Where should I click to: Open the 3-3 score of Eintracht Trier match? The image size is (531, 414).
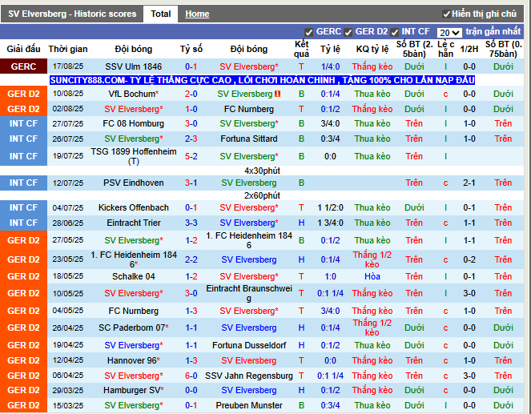(191, 223)
